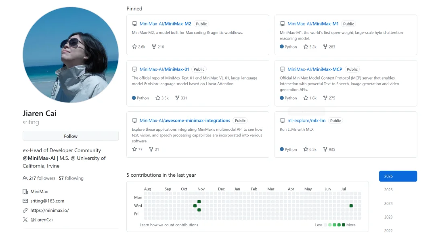Select the 2026 contribution year
The image size is (436, 234).
point(398,176)
